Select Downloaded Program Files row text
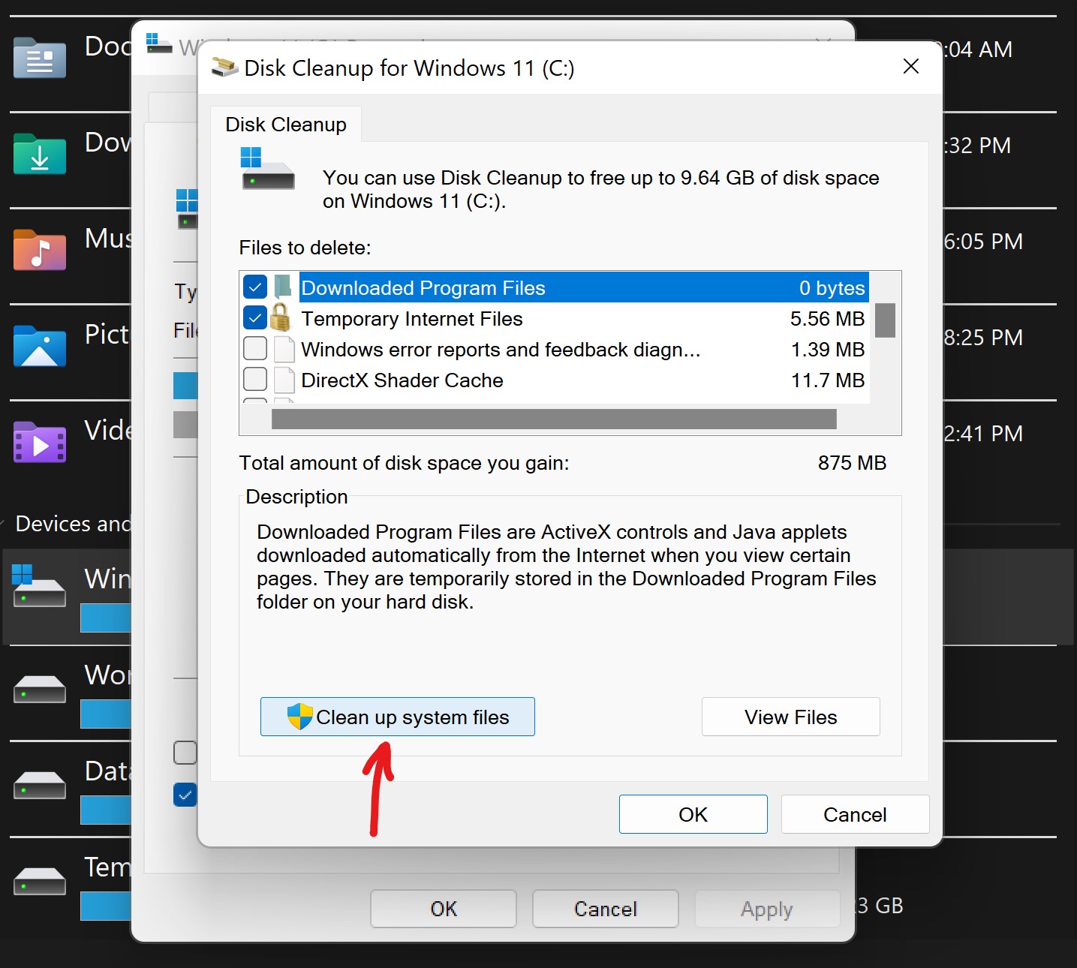 coord(423,288)
